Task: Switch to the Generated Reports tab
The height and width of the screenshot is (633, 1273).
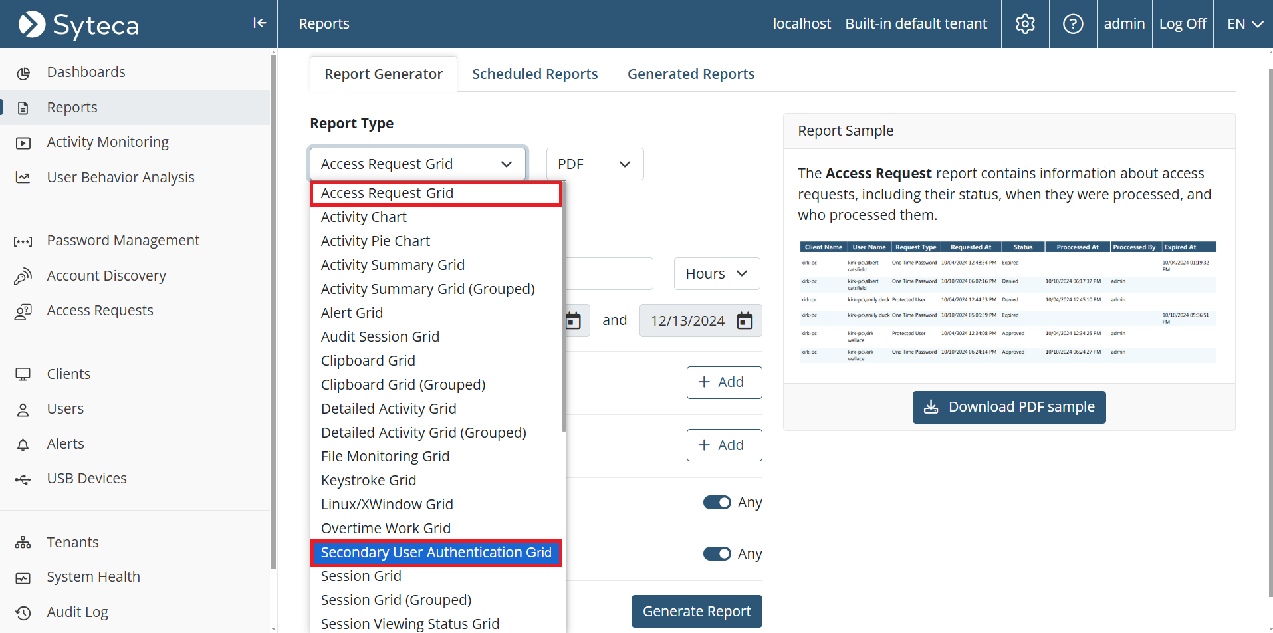Action: pos(691,74)
